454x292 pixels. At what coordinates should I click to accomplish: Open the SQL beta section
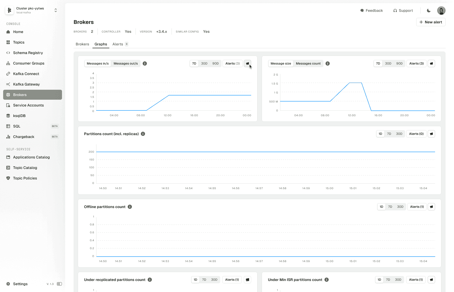17,126
